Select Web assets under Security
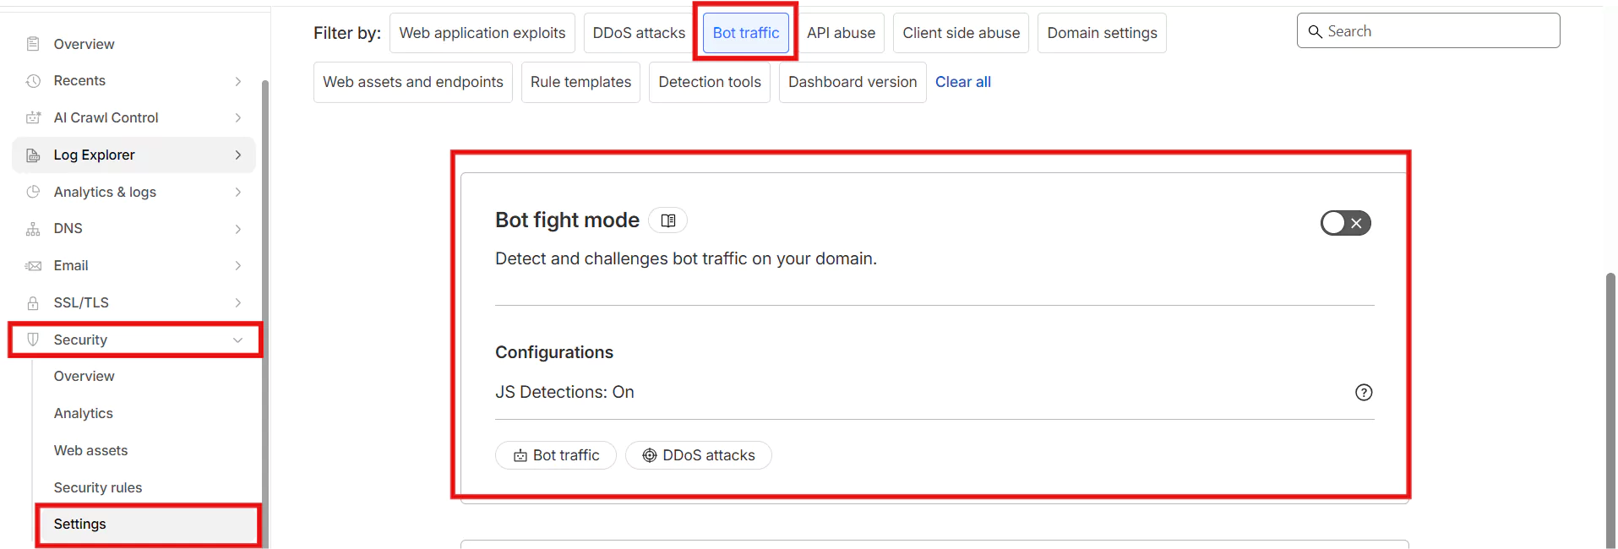Image resolution: width=1618 pixels, height=549 pixels. [x=90, y=450]
